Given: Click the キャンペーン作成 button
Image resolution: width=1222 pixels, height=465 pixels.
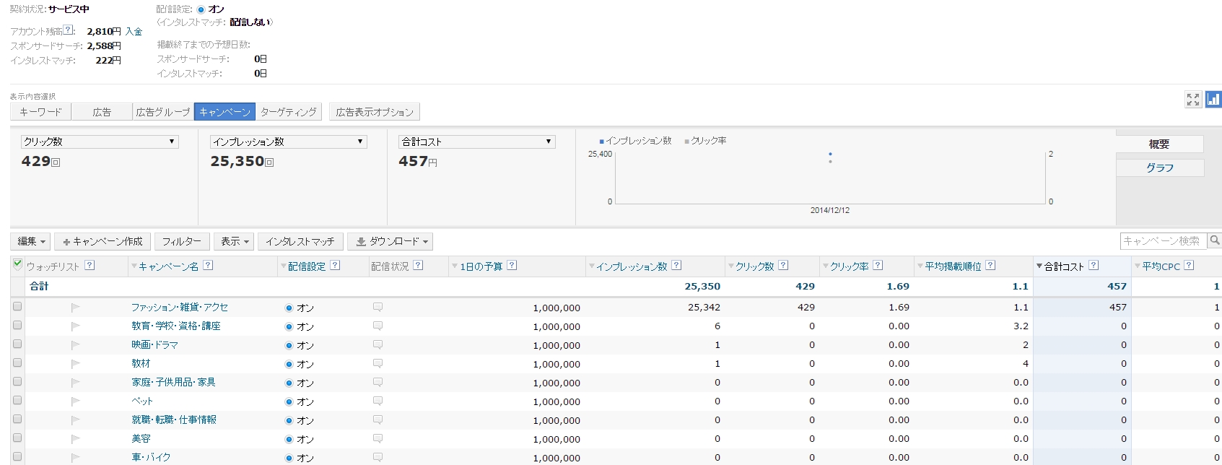Looking at the screenshot, I should click(102, 241).
